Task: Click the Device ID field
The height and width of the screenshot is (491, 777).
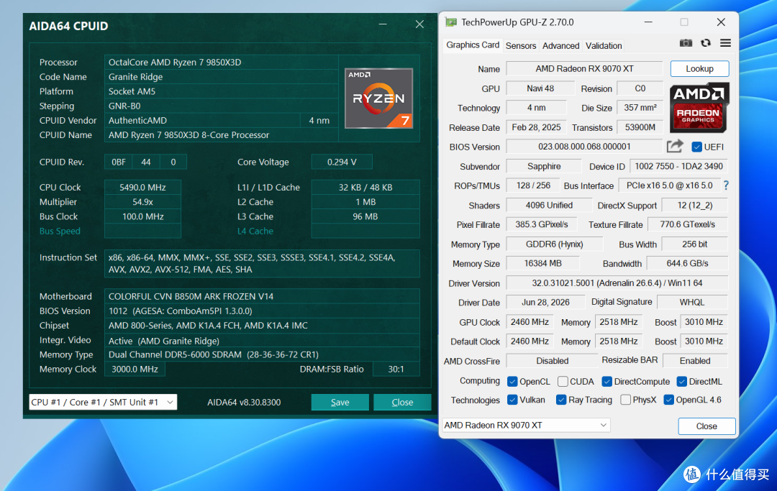Action: [x=678, y=166]
